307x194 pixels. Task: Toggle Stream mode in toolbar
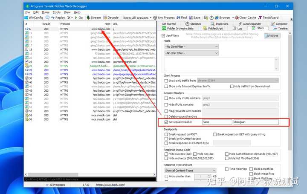point(93,17)
